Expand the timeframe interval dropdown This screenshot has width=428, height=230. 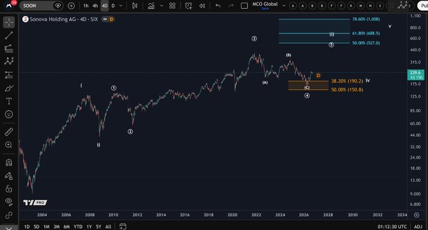click(121, 6)
